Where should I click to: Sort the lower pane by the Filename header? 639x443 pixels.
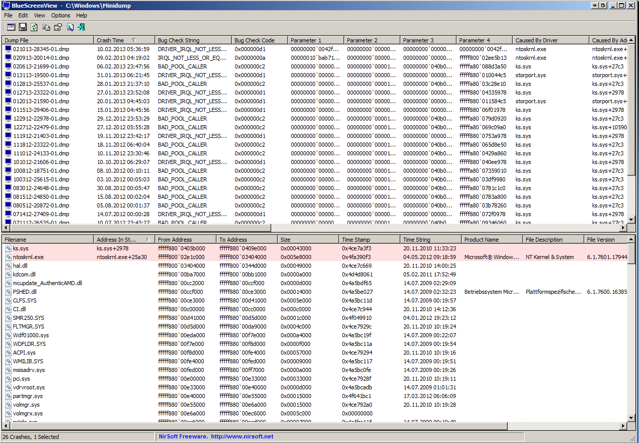click(48, 239)
